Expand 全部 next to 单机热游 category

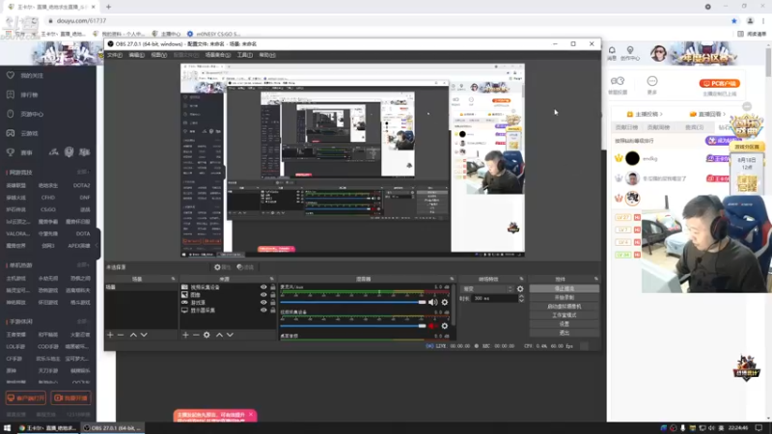click(83, 265)
